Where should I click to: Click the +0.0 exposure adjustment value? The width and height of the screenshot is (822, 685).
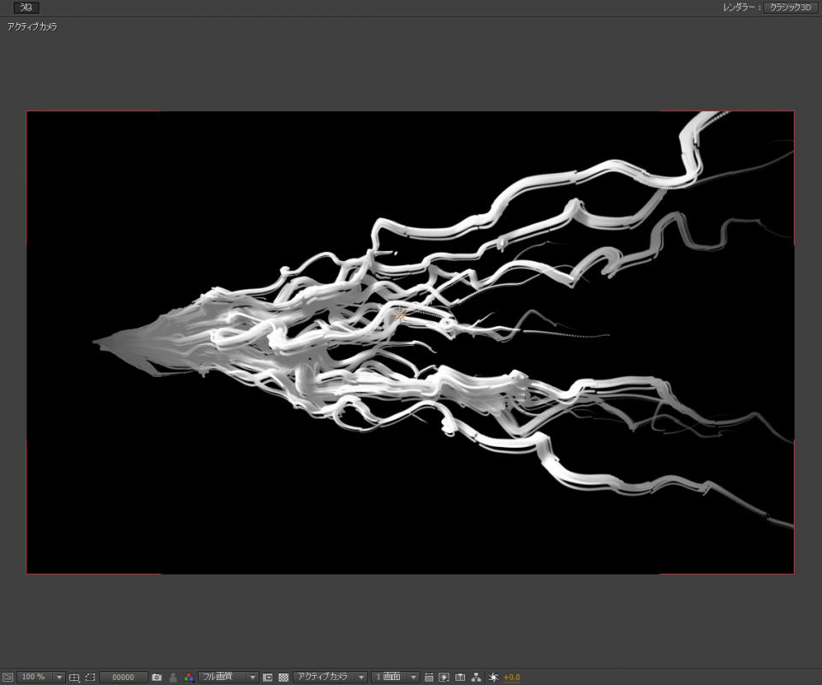tap(512, 677)
